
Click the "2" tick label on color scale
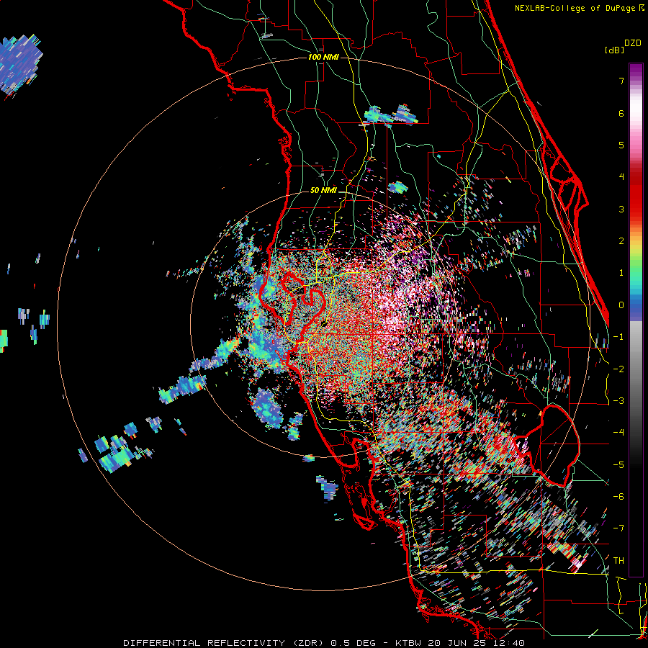click(x=621, y=241)
